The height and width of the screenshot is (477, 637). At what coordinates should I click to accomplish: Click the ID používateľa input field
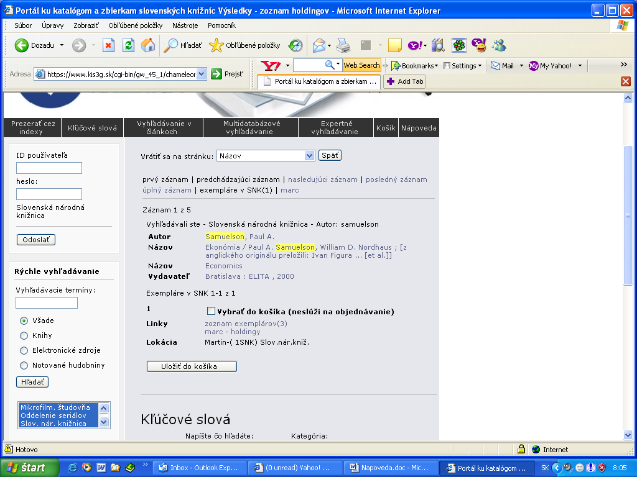[x=49, y=168]
